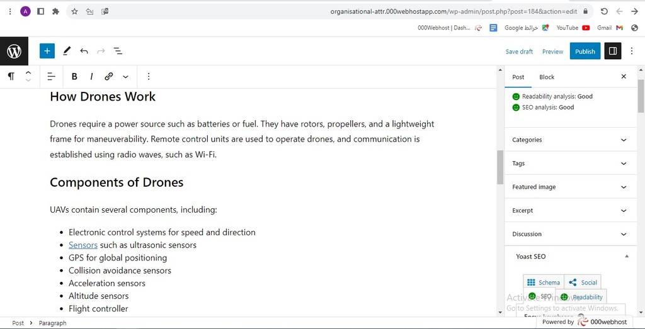Open the block options three-dot menu

tap(149, 76)
